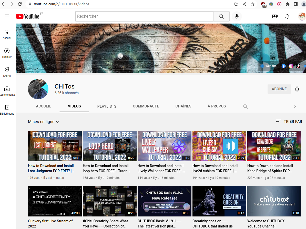Click the '6,26 k abonnés' text
Screen dimensions: 306x229
click(67, 93)
